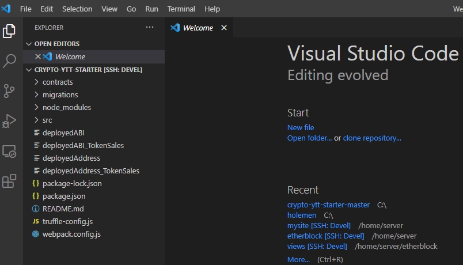This screenshot has height=265, width=463.
Task: Open recent views [SSH: Devel] workspace
Action: [317, 246]
